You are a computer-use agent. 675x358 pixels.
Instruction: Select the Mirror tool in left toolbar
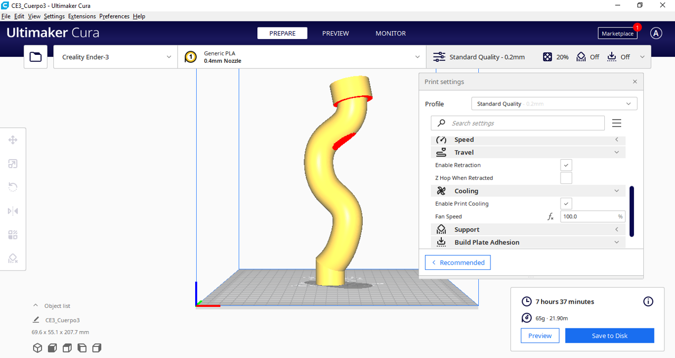tap(13, 211)
